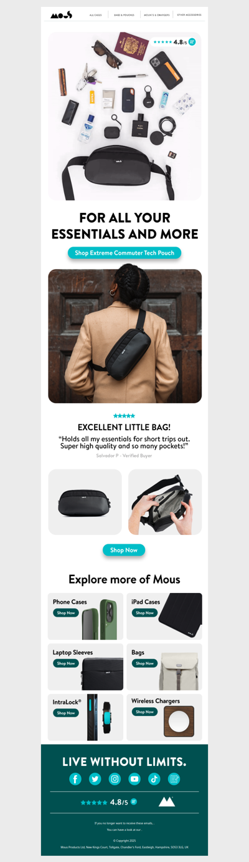Open the Twitter icon in footer

click(95, 778)
